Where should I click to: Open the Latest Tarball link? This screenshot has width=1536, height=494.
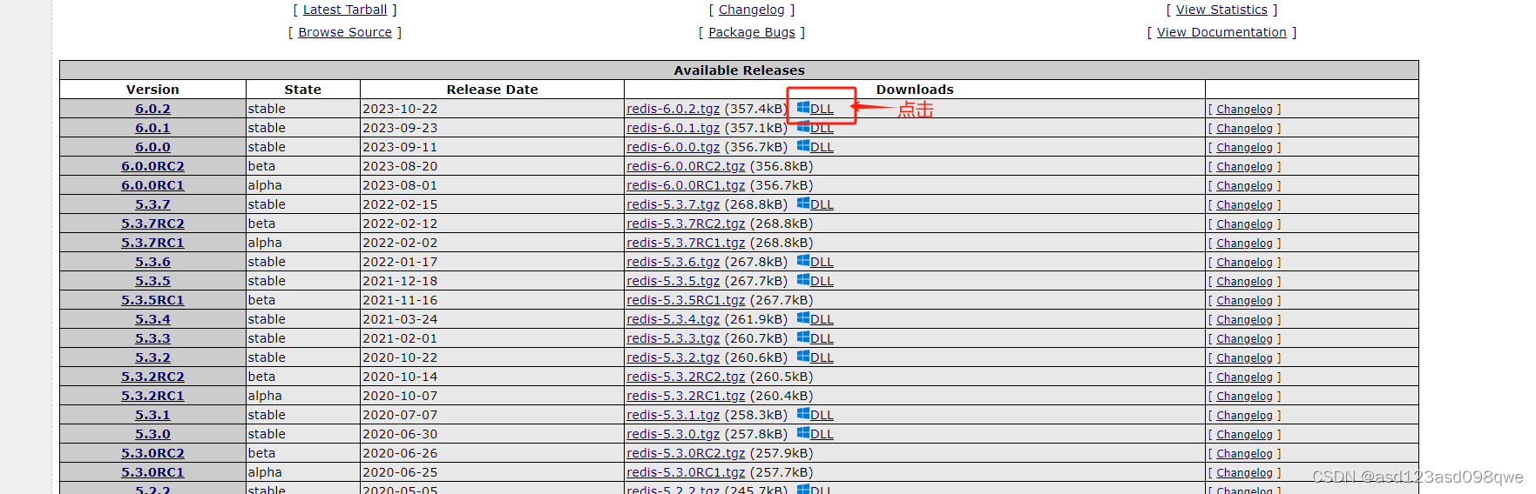345,10
